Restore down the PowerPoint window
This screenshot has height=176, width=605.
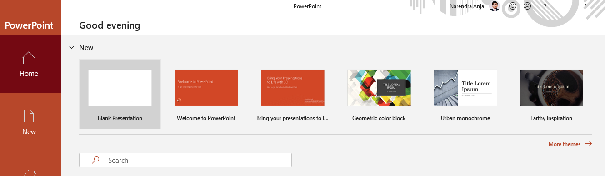(587, 6)
